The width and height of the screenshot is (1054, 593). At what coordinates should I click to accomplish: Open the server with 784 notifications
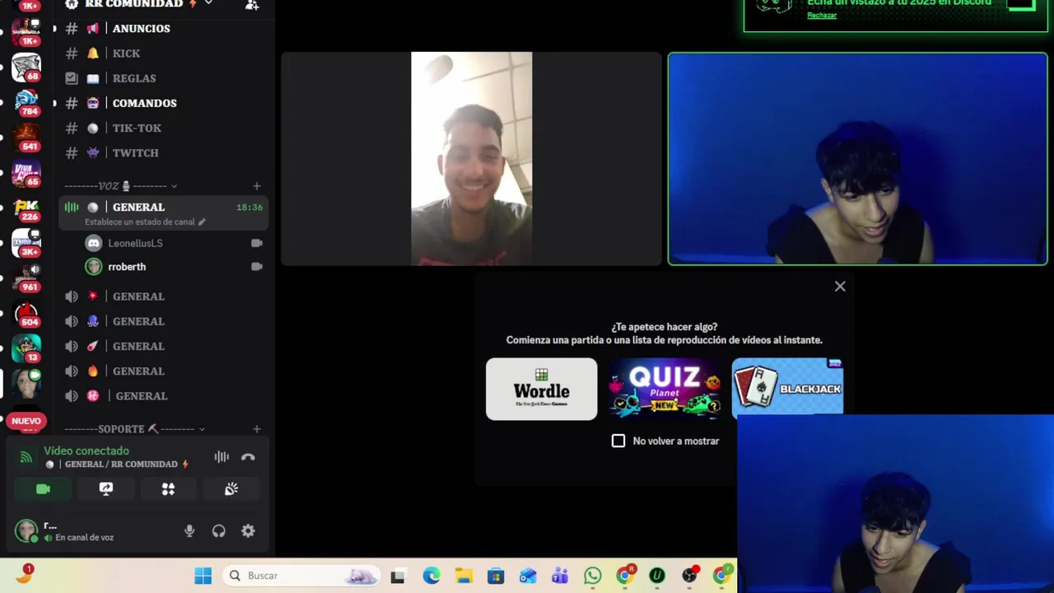point(26,102)
